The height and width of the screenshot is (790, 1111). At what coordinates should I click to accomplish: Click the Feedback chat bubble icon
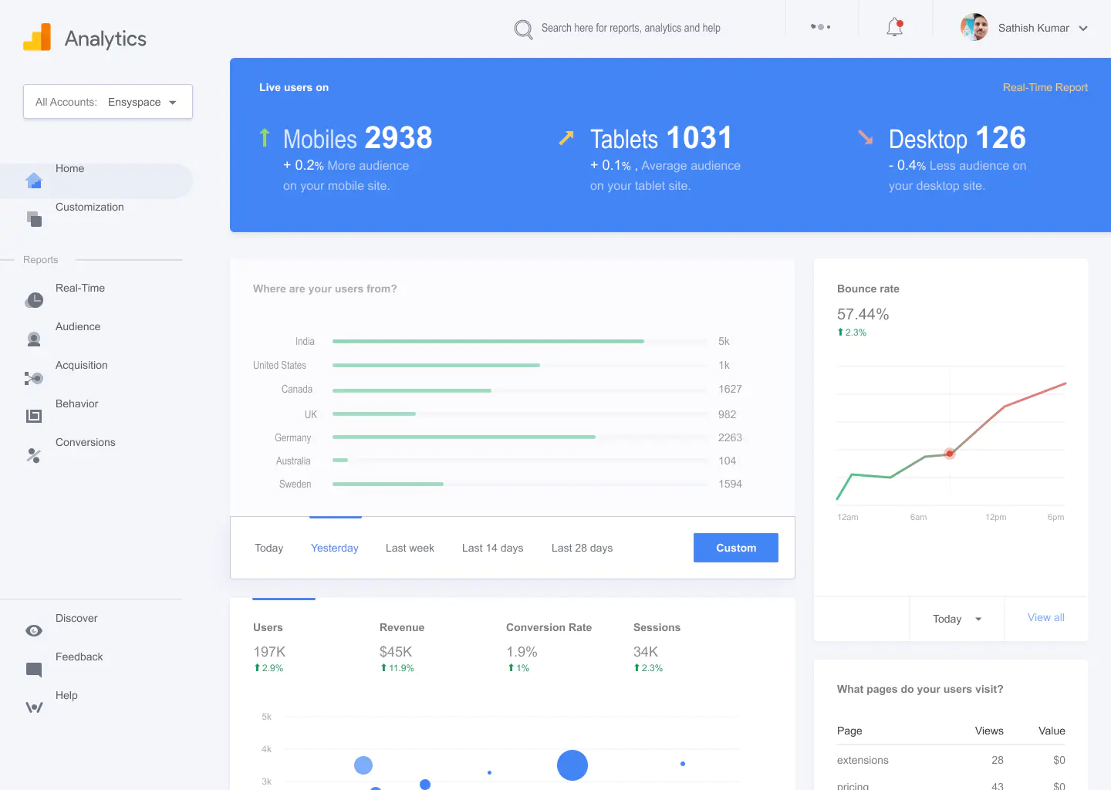pos(34,670)
